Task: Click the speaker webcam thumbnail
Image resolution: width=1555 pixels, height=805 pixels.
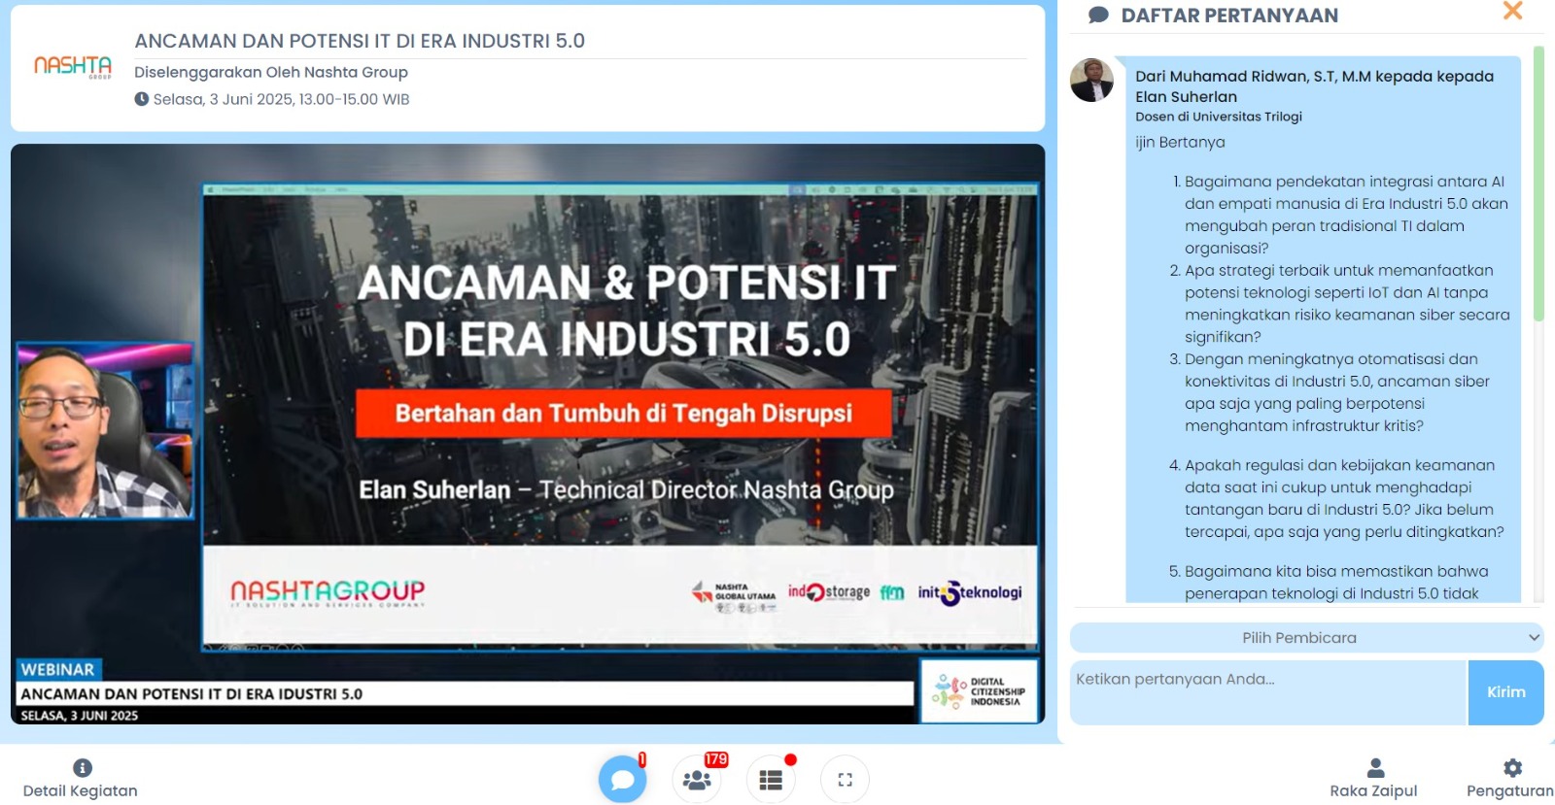Action: [x=105, y=430]
